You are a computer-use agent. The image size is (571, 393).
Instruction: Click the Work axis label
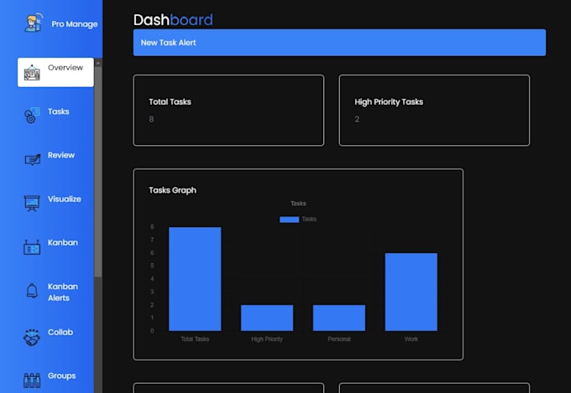(411, 339)
